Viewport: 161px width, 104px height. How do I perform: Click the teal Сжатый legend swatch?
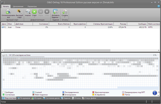pyautogui.click(x=33, y=92)
